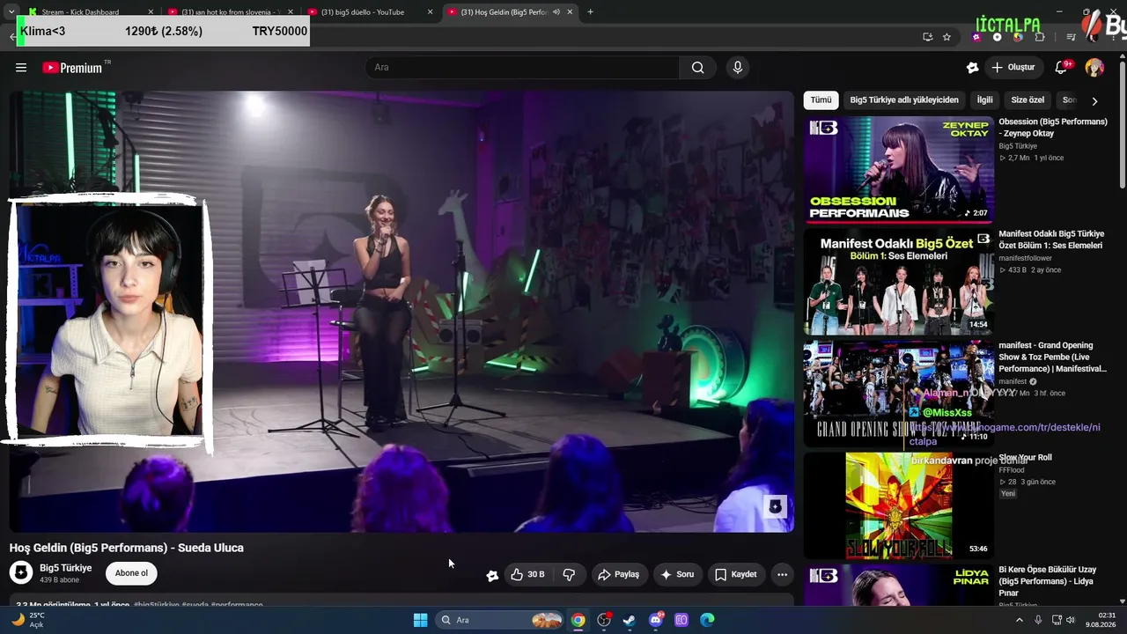1127x634 pixels.
Task: Open the Windows Start menu
Action: pos(420,620)
